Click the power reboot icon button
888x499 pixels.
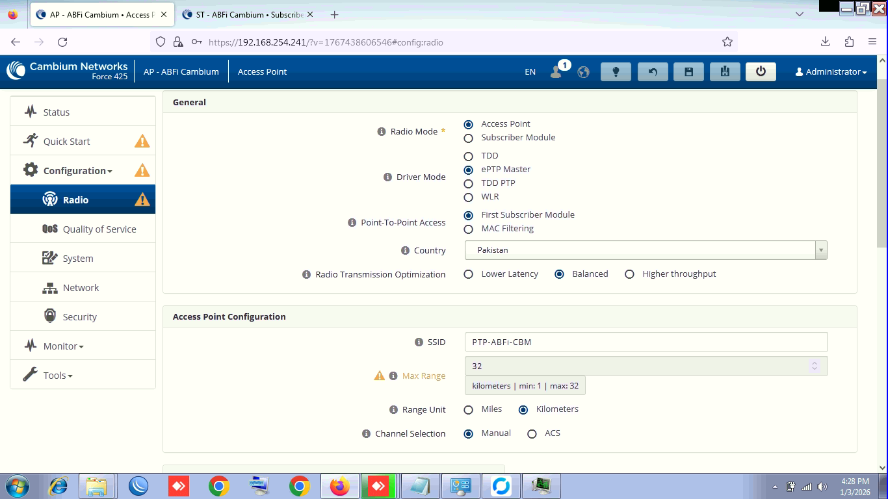[761, 72]
